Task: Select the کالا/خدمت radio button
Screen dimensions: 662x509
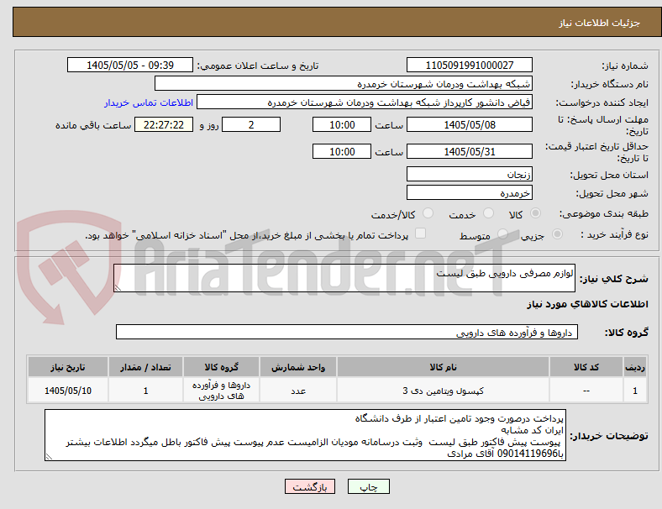Action: 428,213
